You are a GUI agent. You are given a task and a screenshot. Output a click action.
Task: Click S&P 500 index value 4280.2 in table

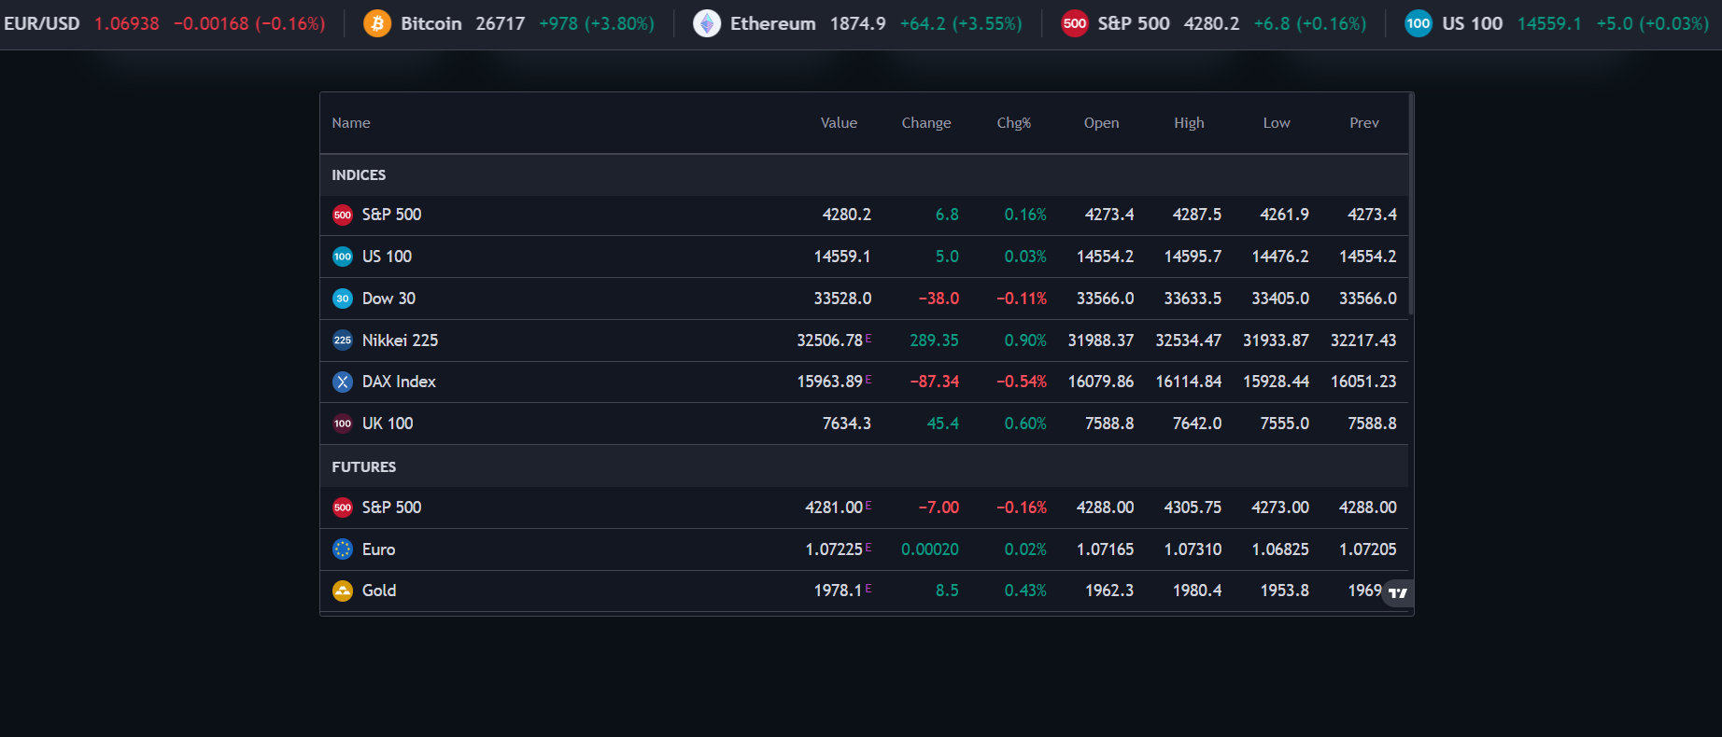coord(847,215)
